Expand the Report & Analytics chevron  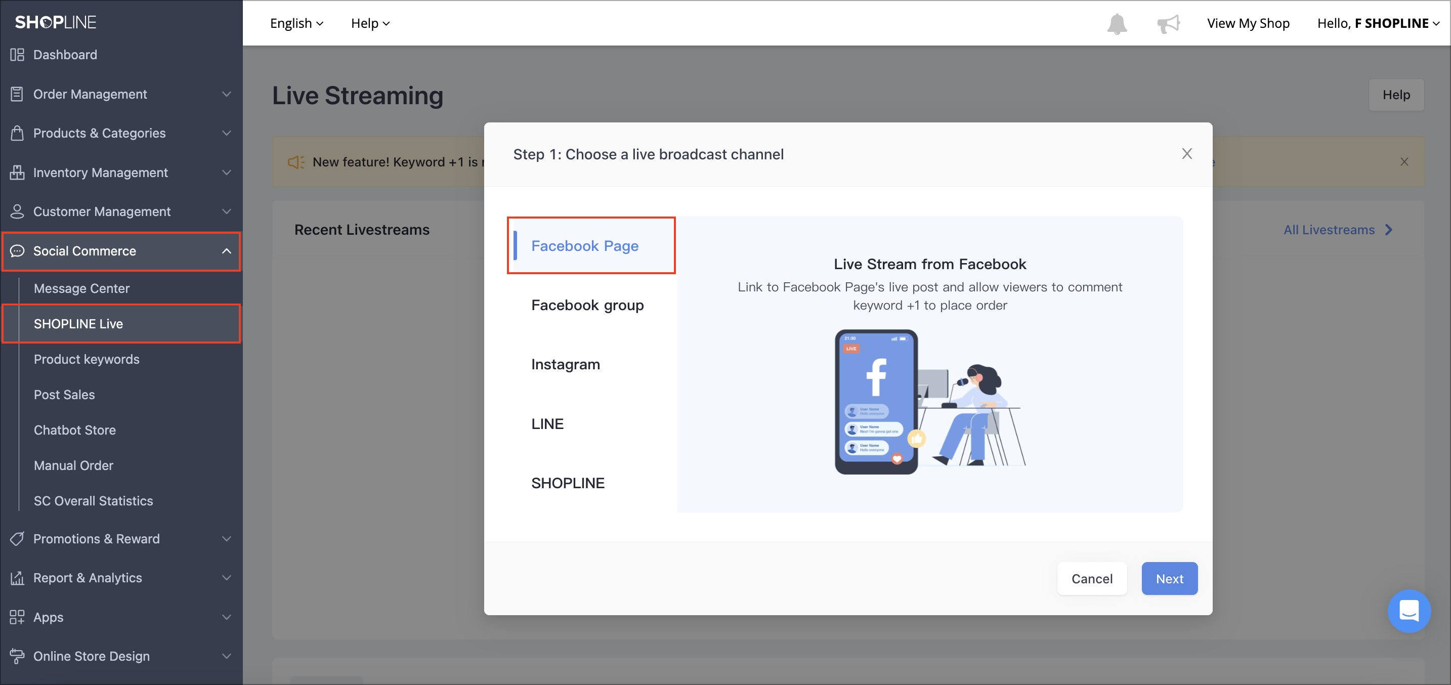tap(227, 578)
